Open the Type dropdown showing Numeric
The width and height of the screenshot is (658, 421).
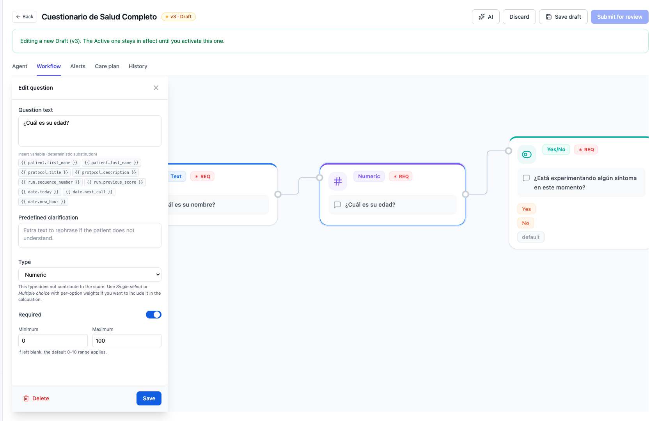[90, 275]
